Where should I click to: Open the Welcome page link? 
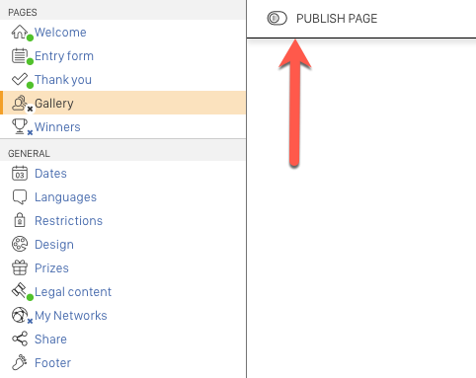tap(60, 33)
